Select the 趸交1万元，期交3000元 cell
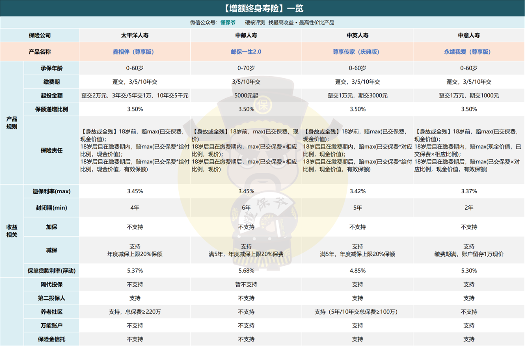The image size is (525, 346). coord(358,95)
